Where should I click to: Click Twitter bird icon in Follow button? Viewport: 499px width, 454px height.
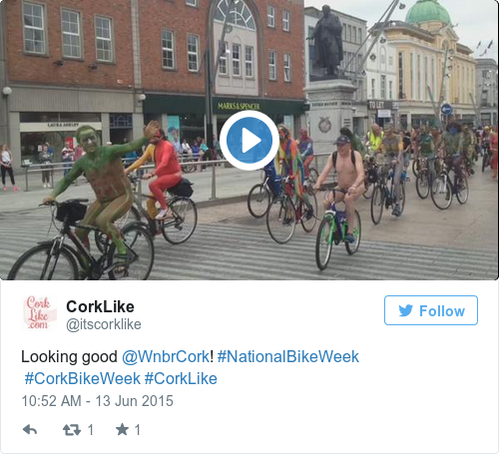pyautogui.click(x=406, y=310)
